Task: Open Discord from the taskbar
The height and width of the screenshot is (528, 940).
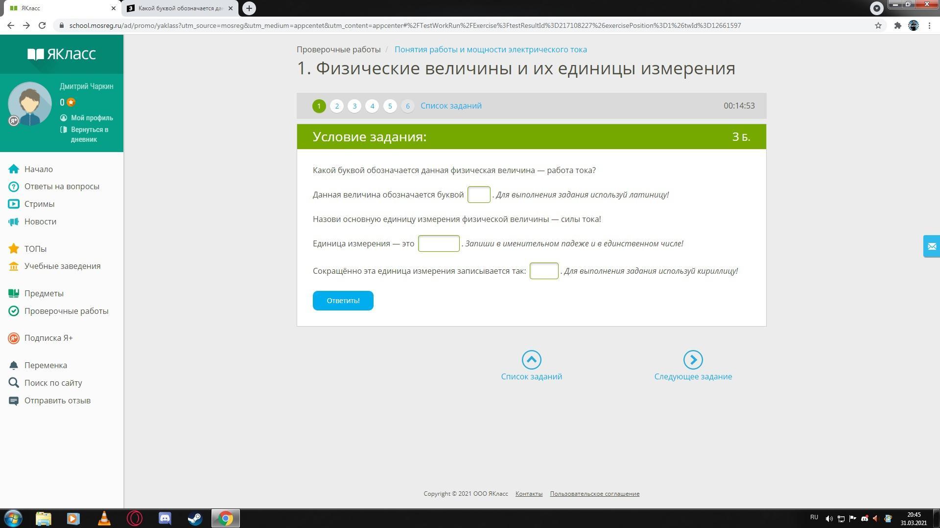Action: click(x=165, y=518)
